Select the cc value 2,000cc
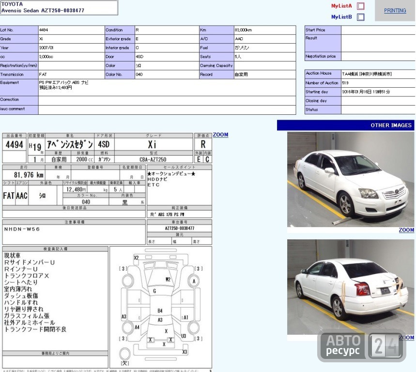The height and width of the screenshot is (372, 416). [x=46, y=57]
